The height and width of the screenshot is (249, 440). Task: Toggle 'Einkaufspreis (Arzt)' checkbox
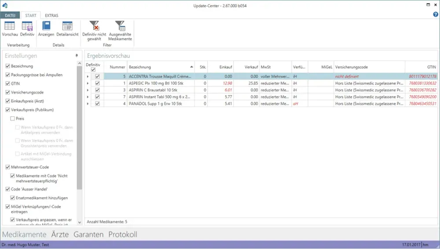[7, 101]
